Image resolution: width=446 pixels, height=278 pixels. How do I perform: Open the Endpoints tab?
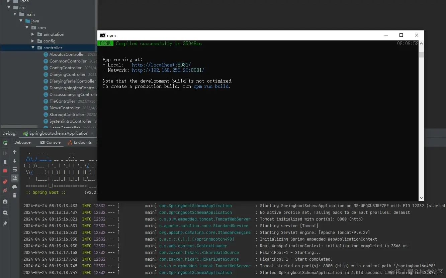tap(80, 142)
